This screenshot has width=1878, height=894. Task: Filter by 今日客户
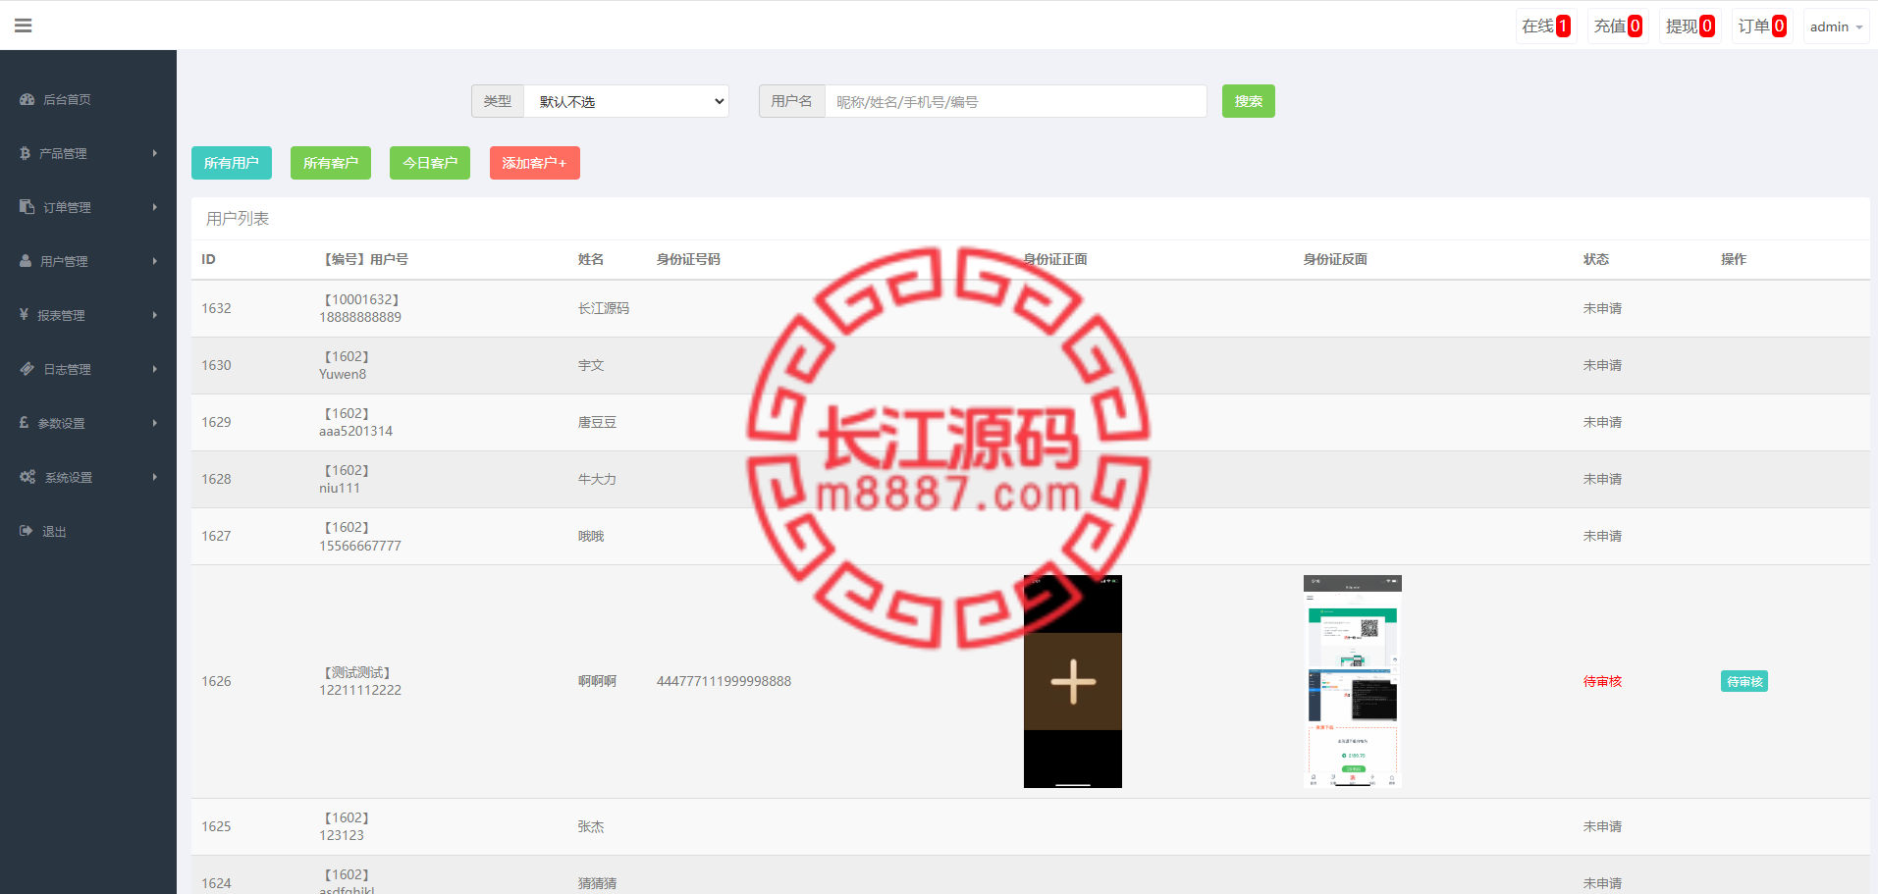coord(430,163)
